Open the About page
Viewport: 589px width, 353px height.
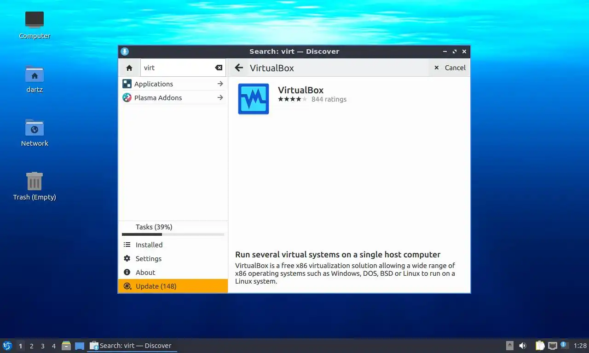coord(173,273)
